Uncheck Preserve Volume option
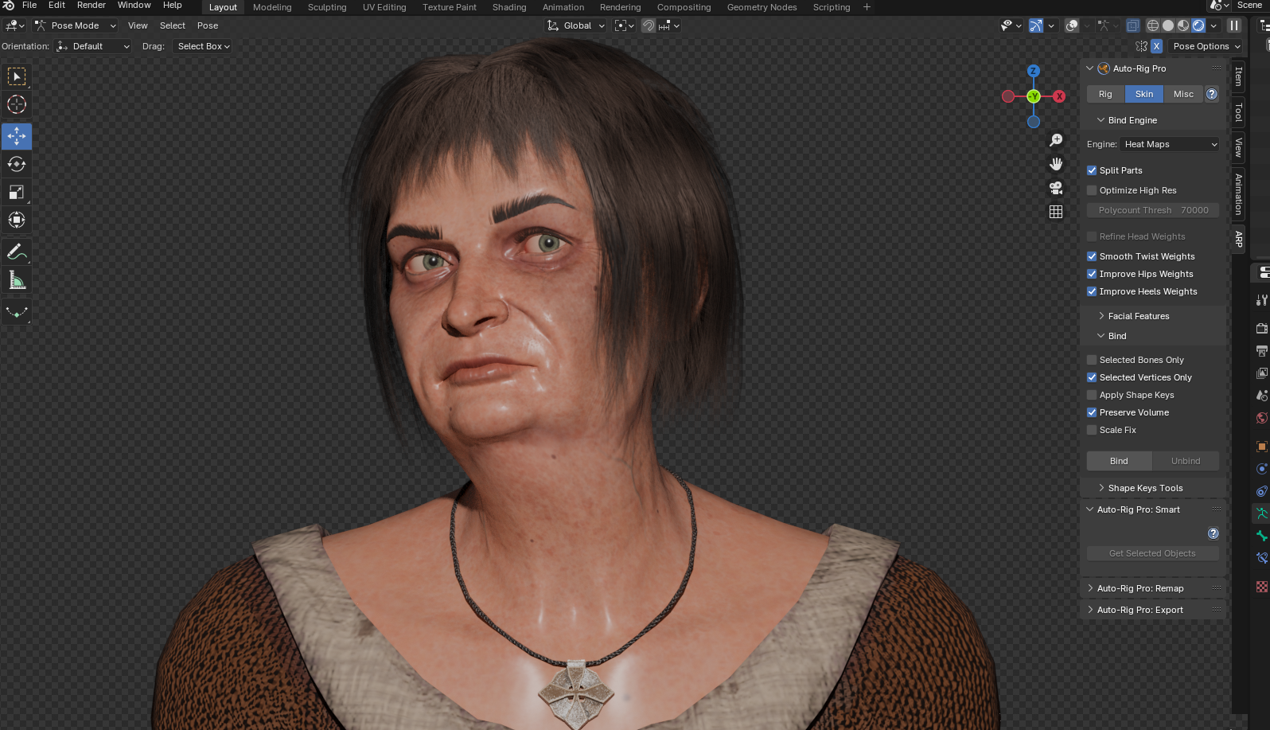Image resolution: width=1270 pixels, height=730 pixels. click(x=1092, y=412)
